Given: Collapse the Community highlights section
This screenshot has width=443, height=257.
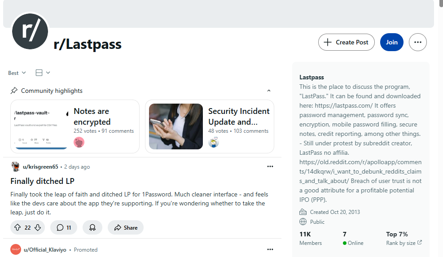Looking at the screenshot, I should [x=269, y=91].
